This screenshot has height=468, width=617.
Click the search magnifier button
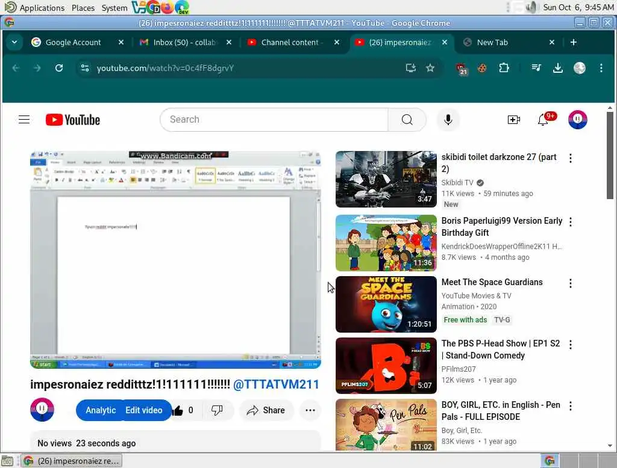tap(407, 120)
